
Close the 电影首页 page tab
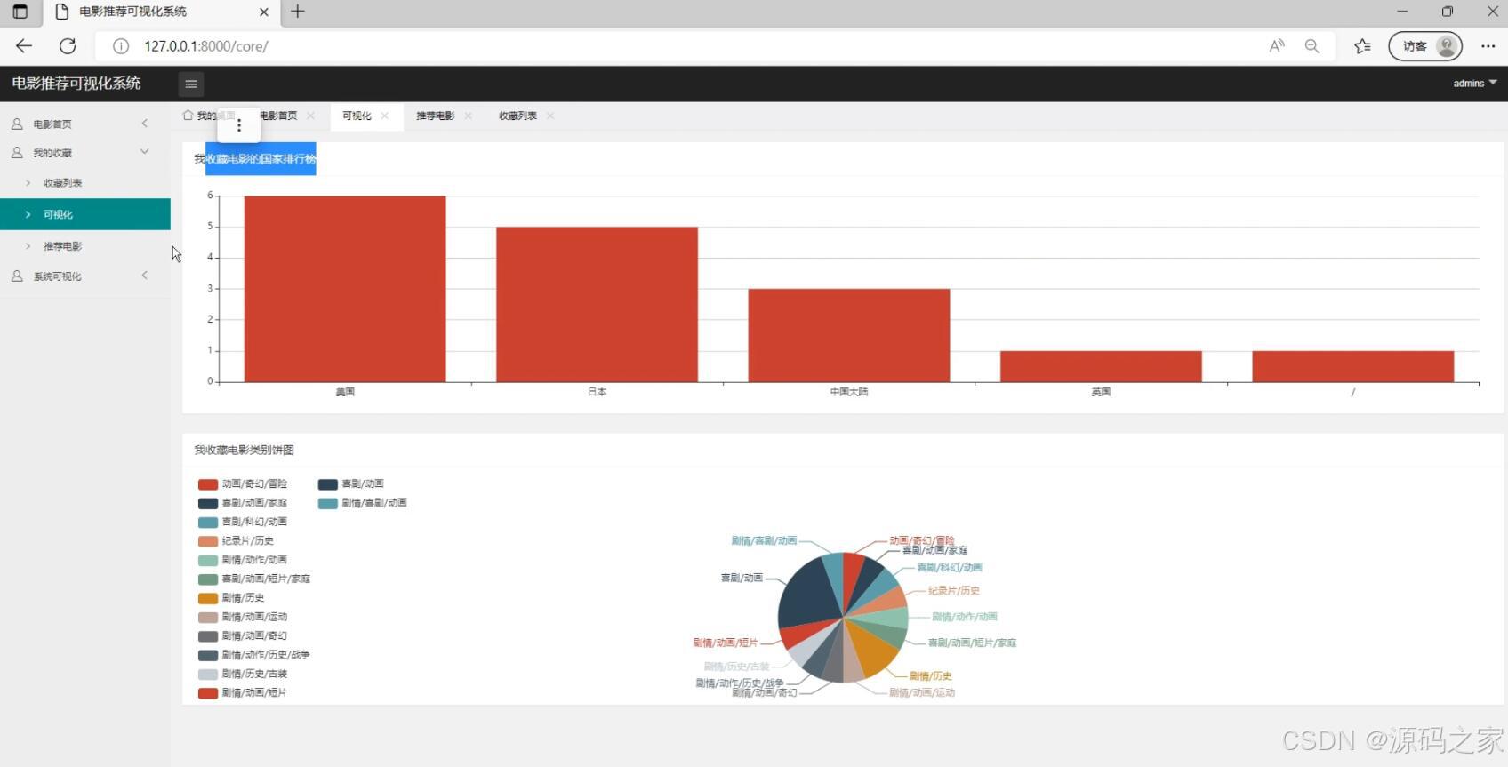click(x=310, y=116)
